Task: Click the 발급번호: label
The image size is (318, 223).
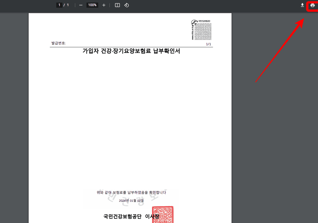Action: [x=59, y=43]
